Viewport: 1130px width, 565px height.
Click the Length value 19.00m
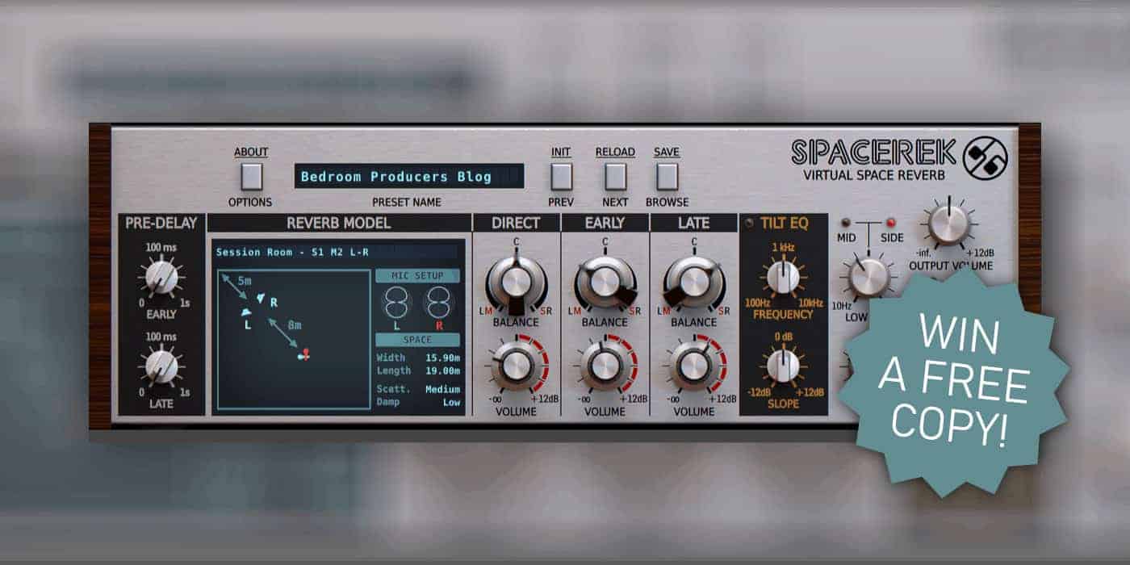coord(442,370)
